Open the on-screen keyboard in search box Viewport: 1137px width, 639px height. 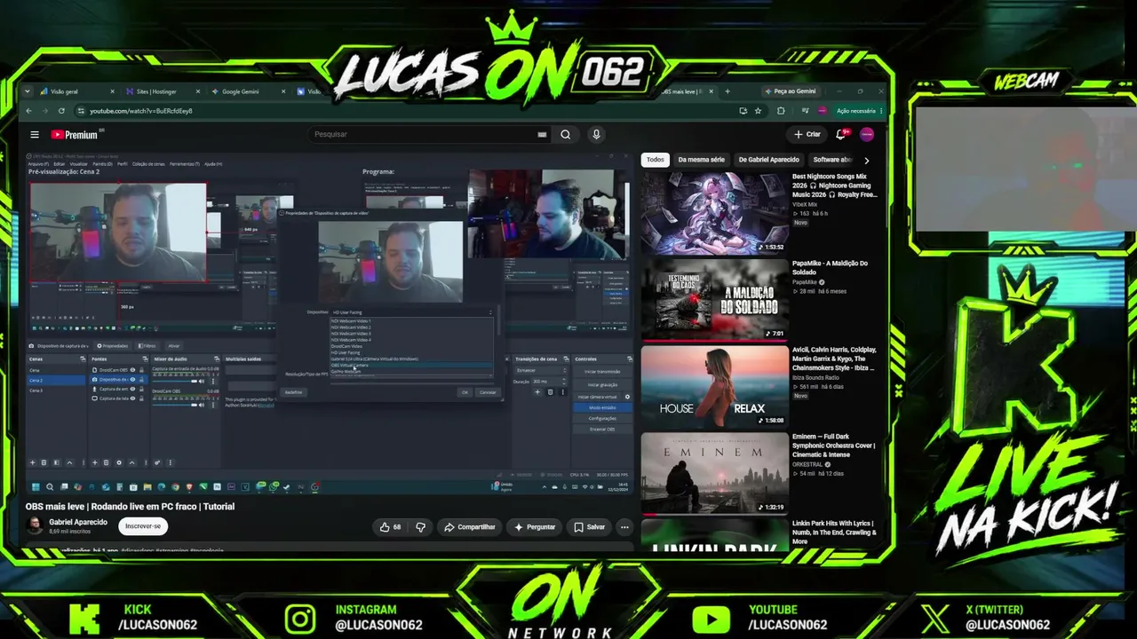[542, 135]
